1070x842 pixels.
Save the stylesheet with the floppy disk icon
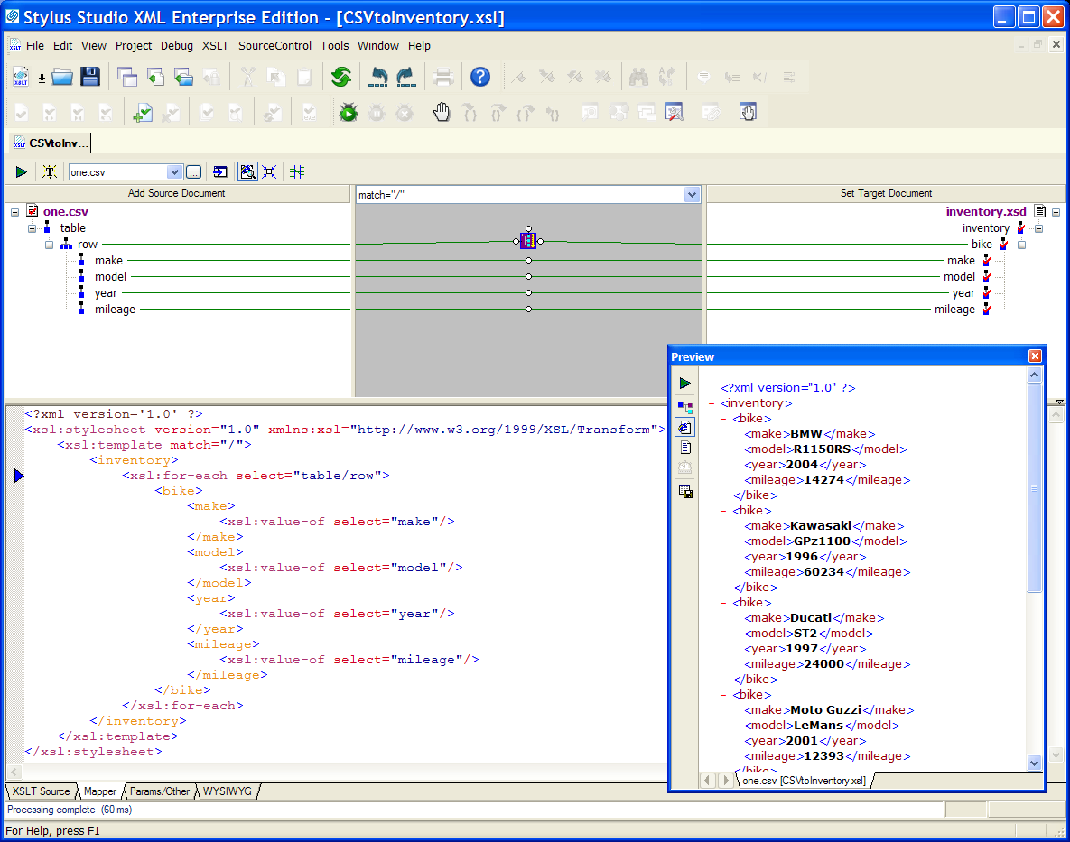click(x=90, y=77)
